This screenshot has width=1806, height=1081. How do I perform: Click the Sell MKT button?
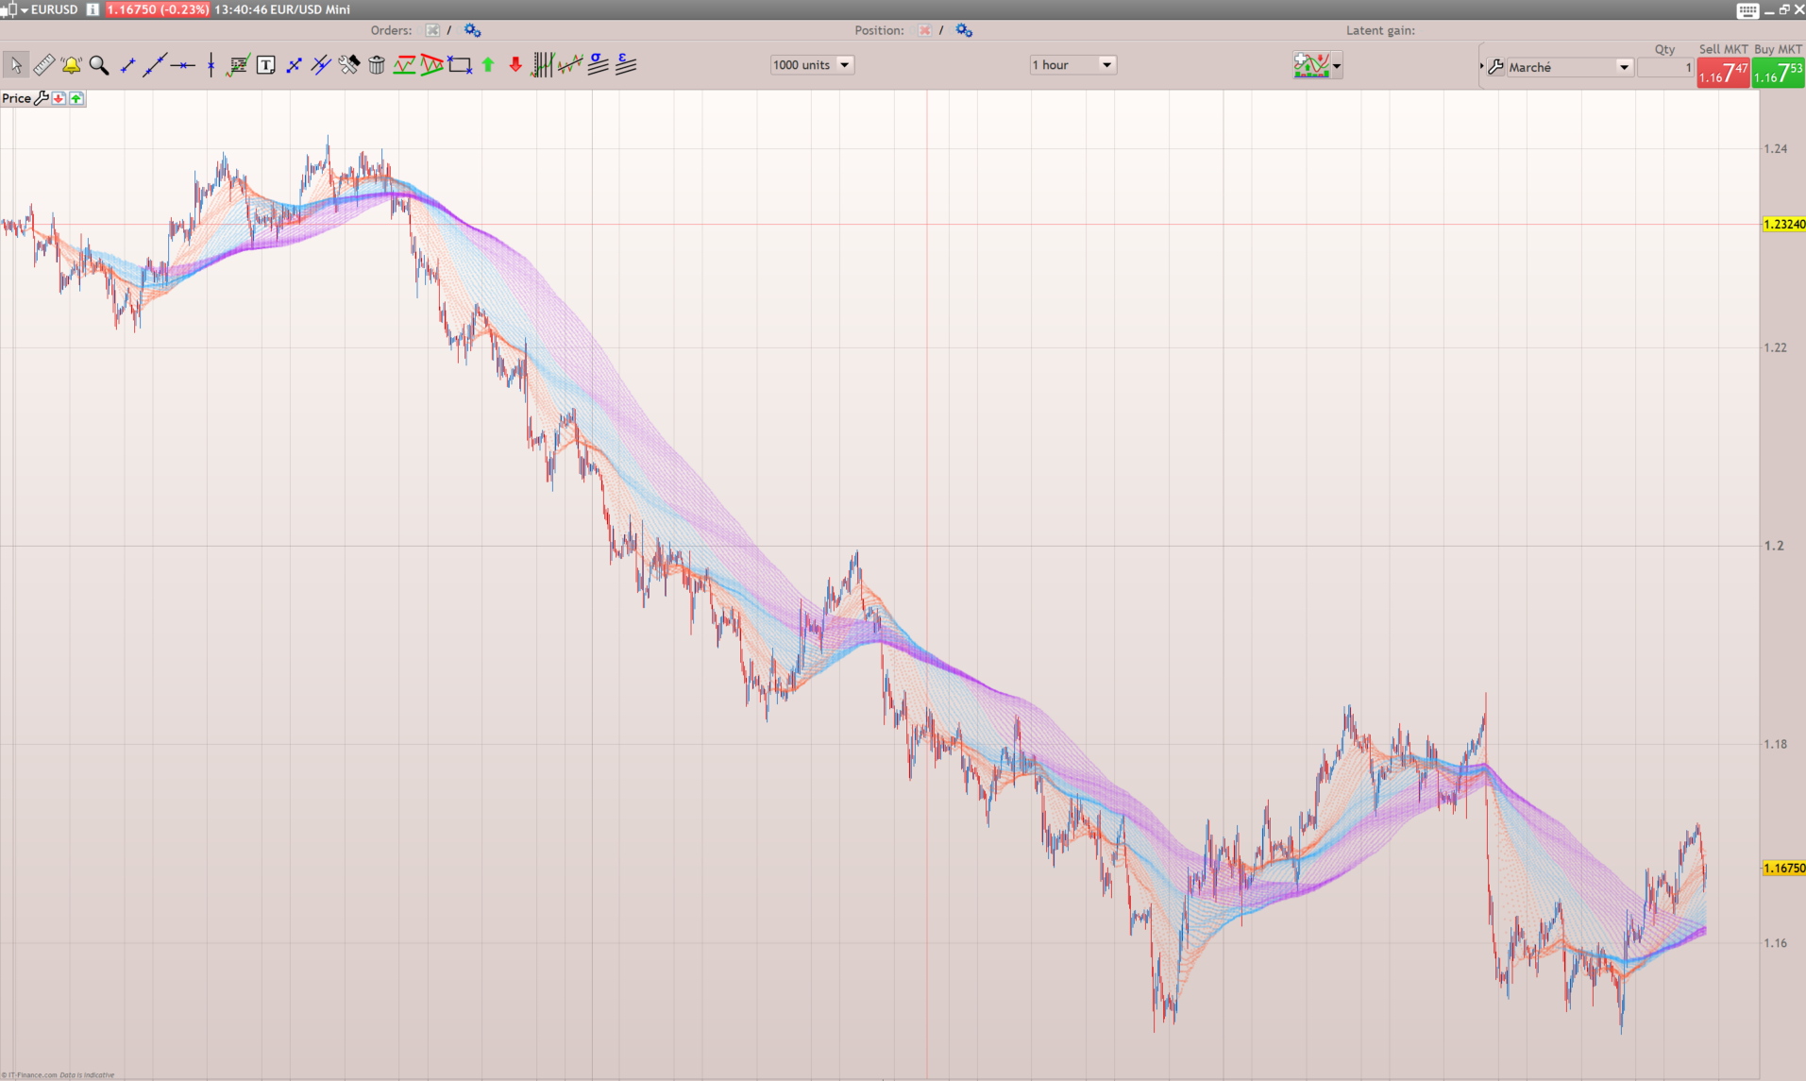tap(1723, 73)
